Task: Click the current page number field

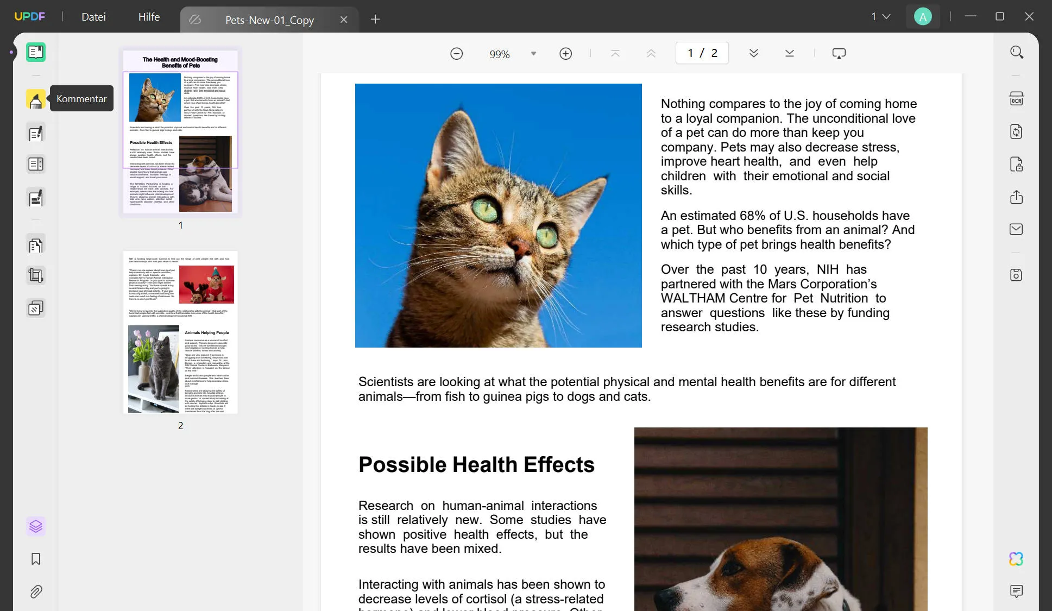Action: pos(691,53)
